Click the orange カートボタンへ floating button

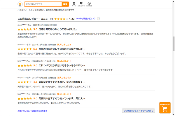click(165, 108)
